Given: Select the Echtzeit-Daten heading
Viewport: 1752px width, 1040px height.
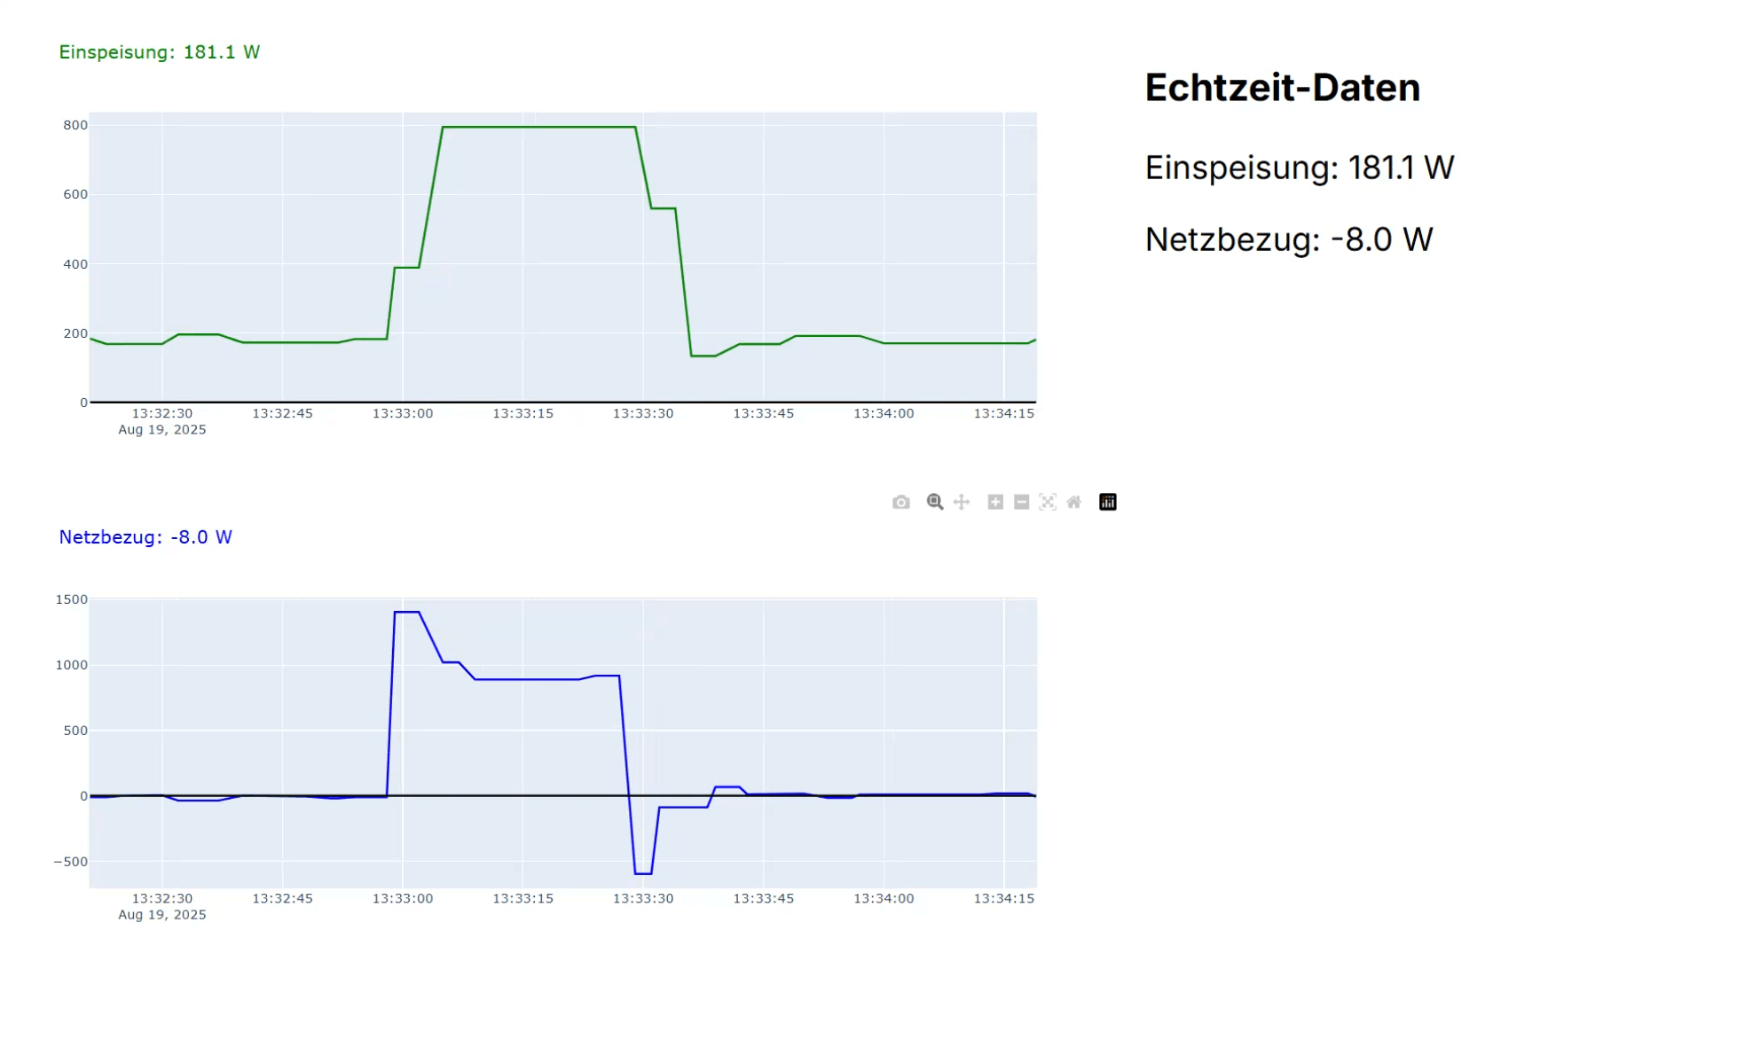Looking at the screenshot, I should (x=1282, y=88).
